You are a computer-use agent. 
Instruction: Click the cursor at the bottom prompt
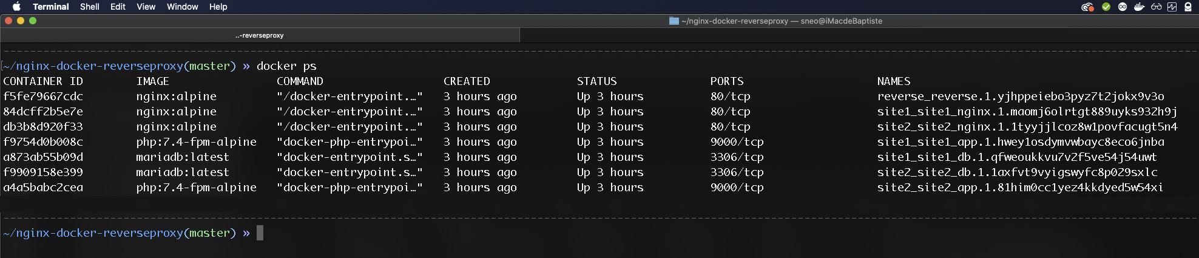click(x=260, y=233)
